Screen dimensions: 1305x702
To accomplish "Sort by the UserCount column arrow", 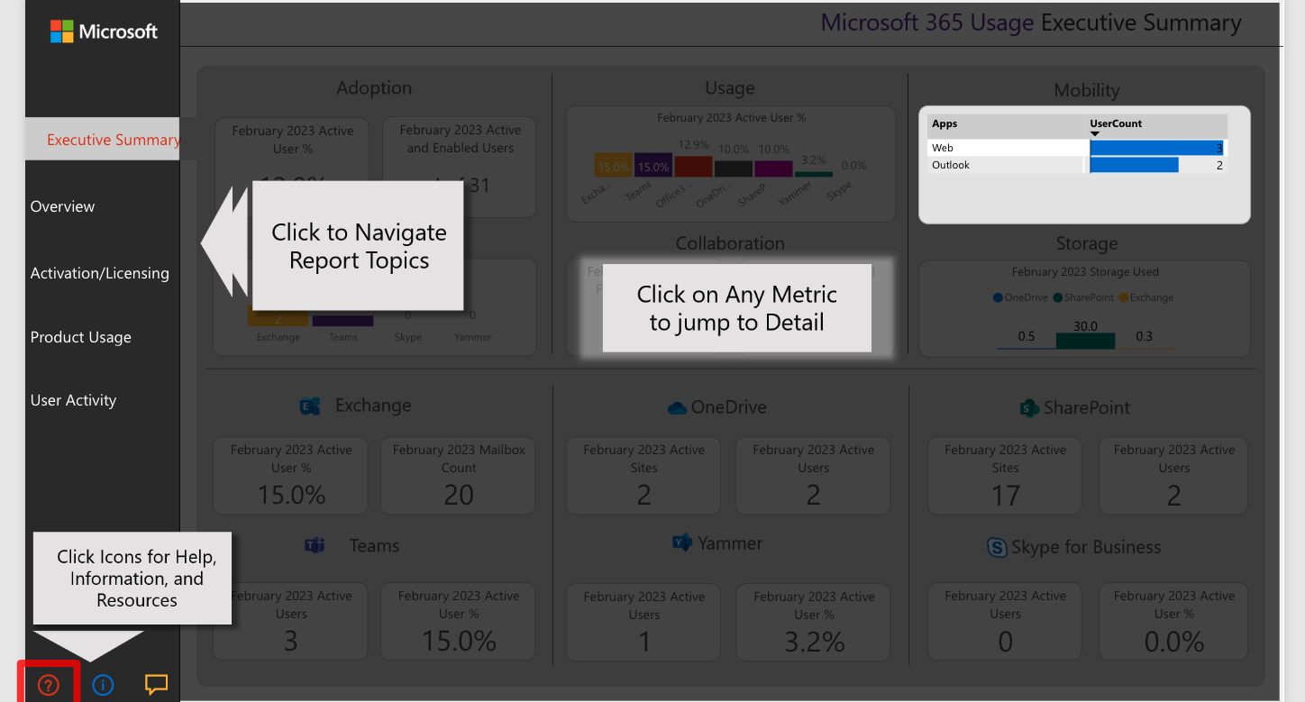I will pos(1095,134).
